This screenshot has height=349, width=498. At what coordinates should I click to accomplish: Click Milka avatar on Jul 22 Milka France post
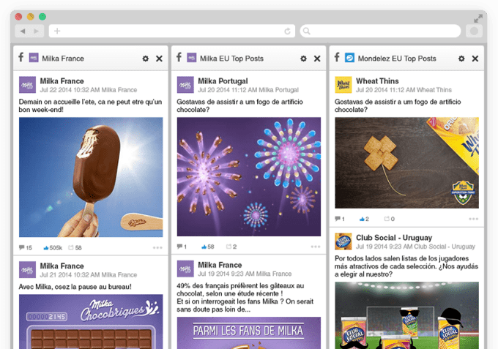point(27,85)
